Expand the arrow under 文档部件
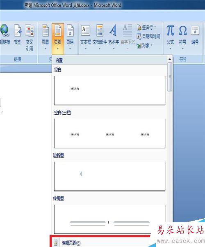This screenshot has height=247, width=205. [100, 49]
